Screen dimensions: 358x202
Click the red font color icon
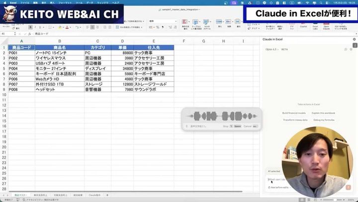[x=67, y=27]
